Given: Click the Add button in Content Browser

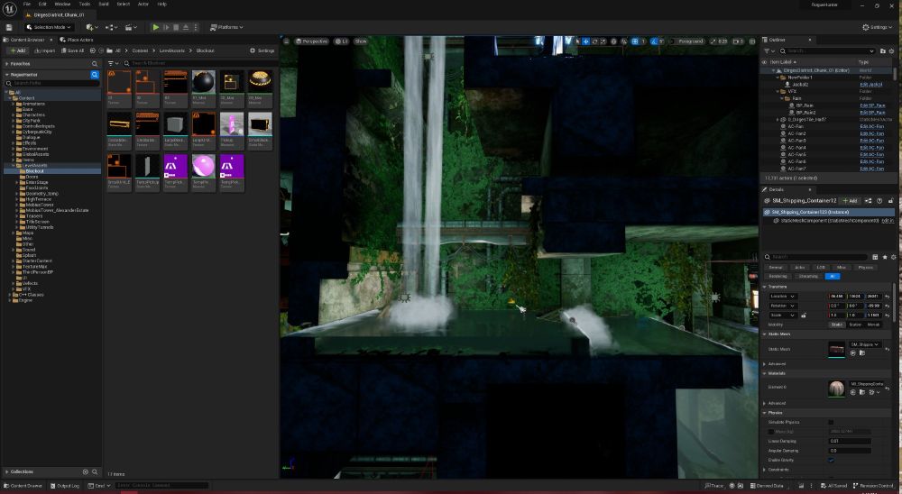Looking at the screenshot, I should point(16,50).
